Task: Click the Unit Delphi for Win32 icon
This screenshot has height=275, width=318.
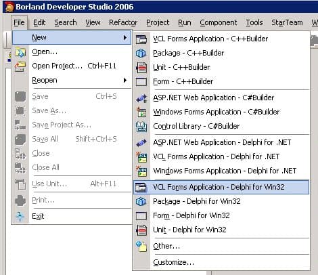Action: (x=141, y=230)
